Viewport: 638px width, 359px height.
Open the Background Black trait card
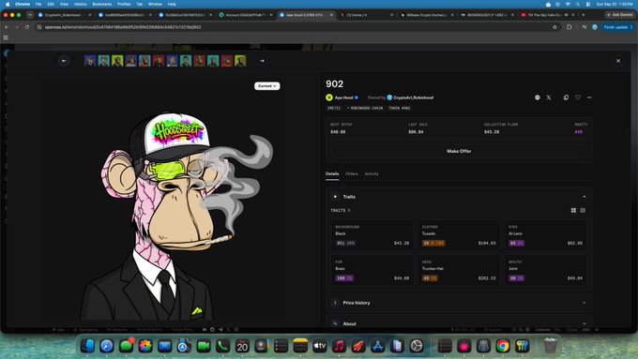click(372, 235)
